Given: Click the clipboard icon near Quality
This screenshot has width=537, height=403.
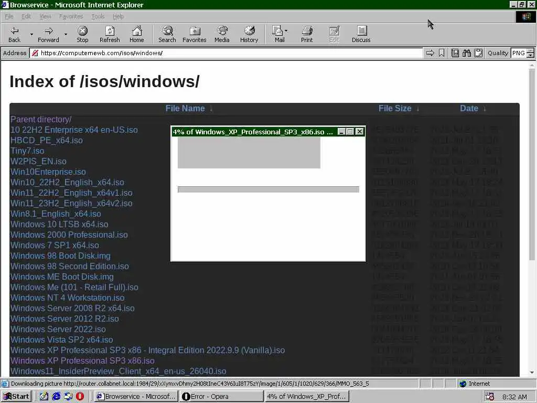Looking at the screenshot, I should [478, 53].
